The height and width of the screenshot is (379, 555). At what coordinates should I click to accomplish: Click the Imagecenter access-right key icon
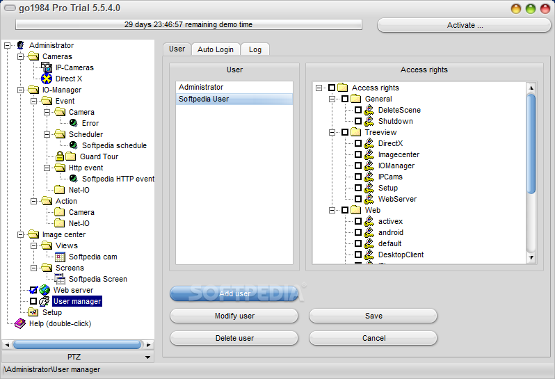pyautogui.click(x=369, y=154)
